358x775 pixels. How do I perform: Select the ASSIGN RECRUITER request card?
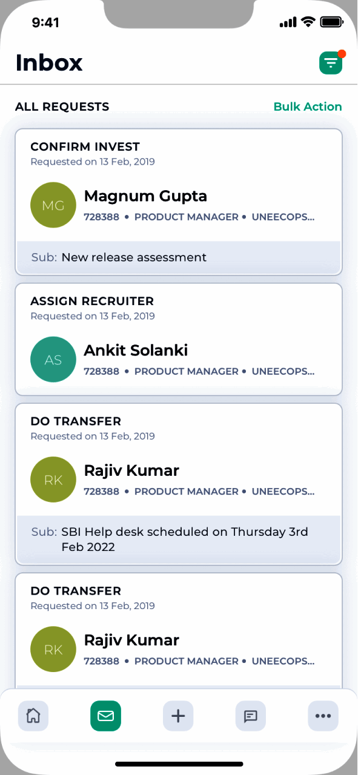pos(179,339)
